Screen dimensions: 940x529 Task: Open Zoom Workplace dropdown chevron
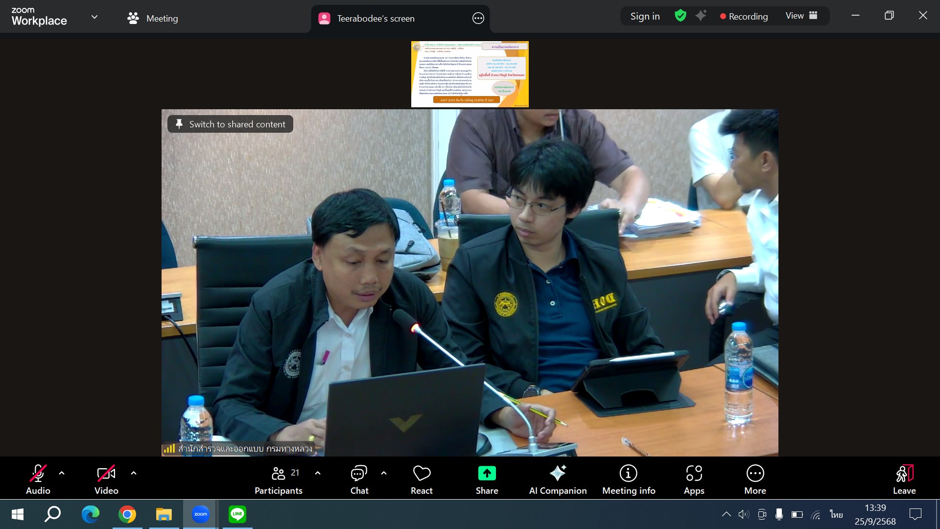click(x=94, y=17)
